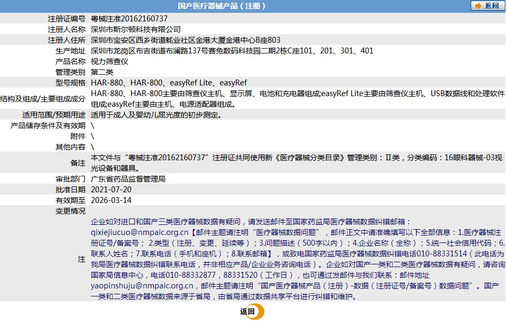Click the 适用范围/预期用途 label

pyautogui.click(x=53, y=115)
